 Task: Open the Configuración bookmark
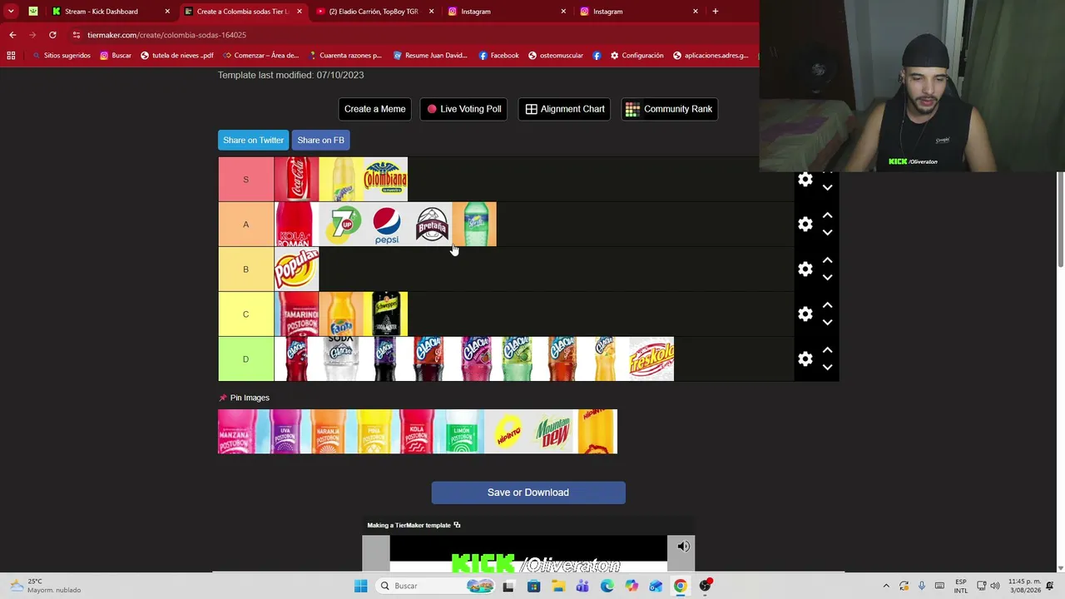point(637,56)
